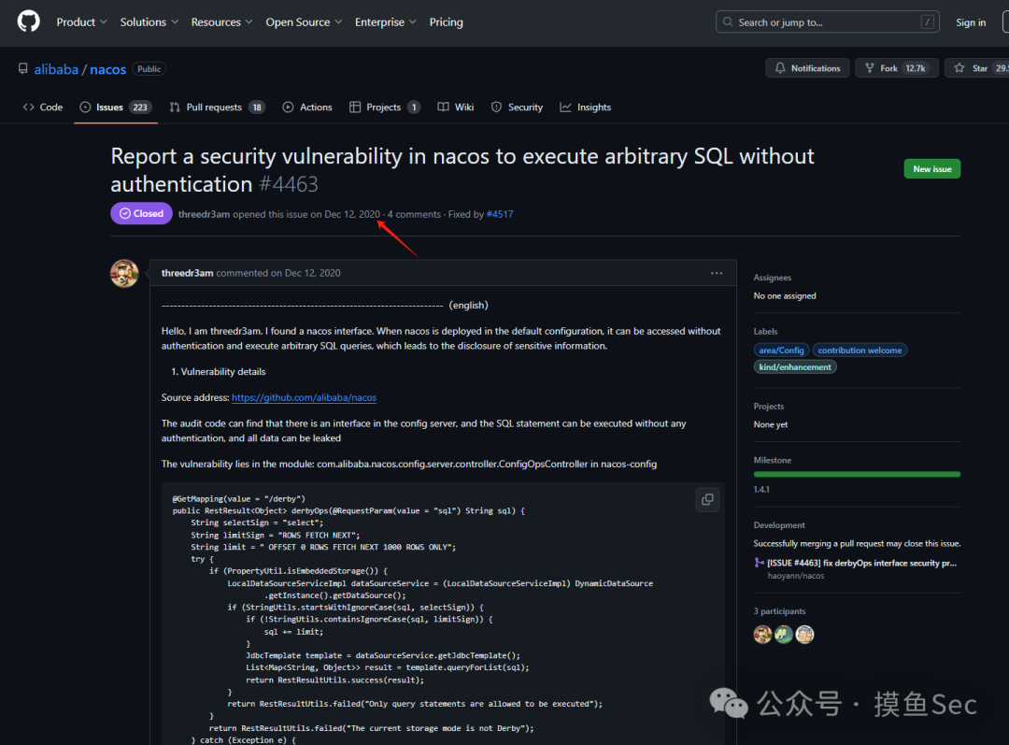The image size is (1009, 745).
Task: Click threedr3am's avatar beside the comment
Action: coord(125,274)
